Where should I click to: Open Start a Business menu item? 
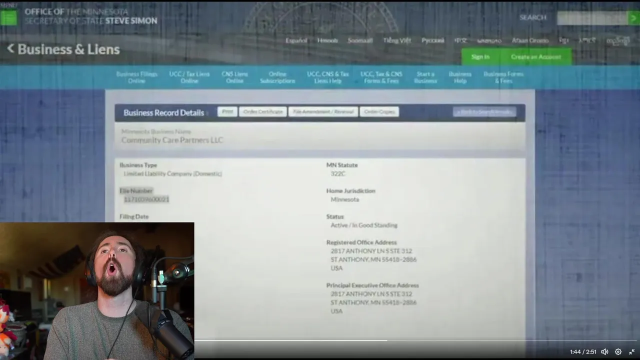coord(425,77)
